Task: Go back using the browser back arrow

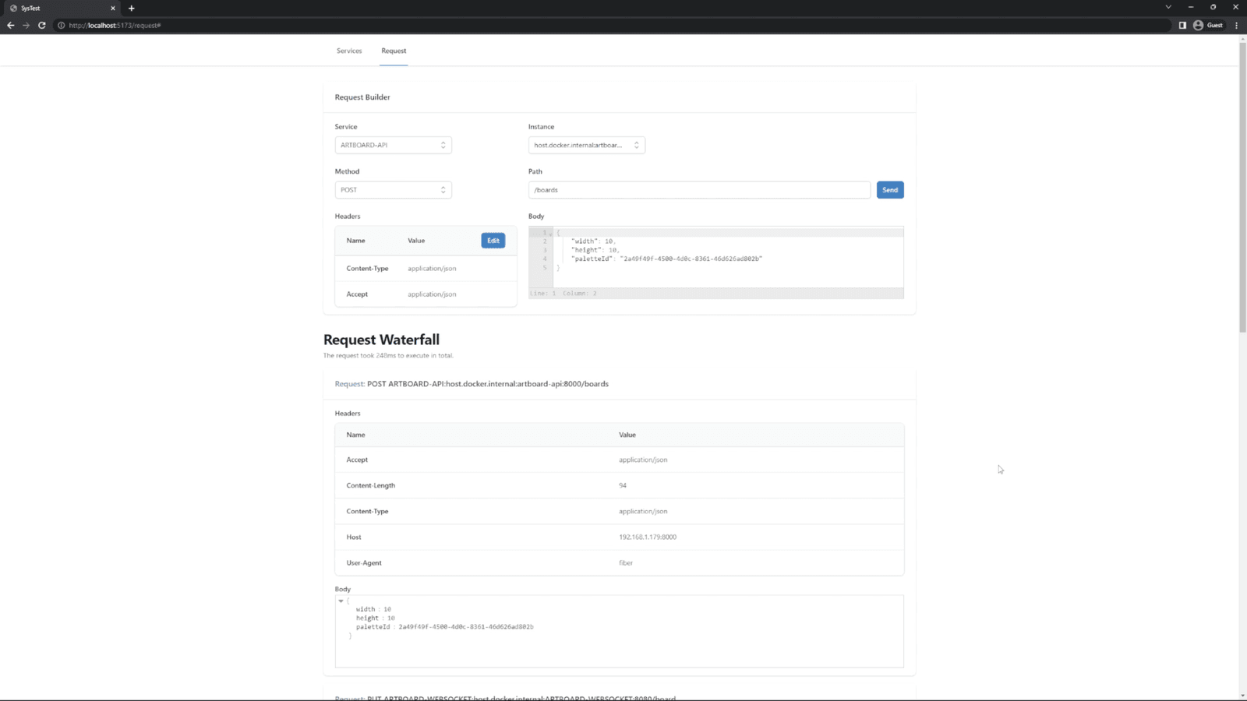Action: pyautogui.click(x=11, y=25)
